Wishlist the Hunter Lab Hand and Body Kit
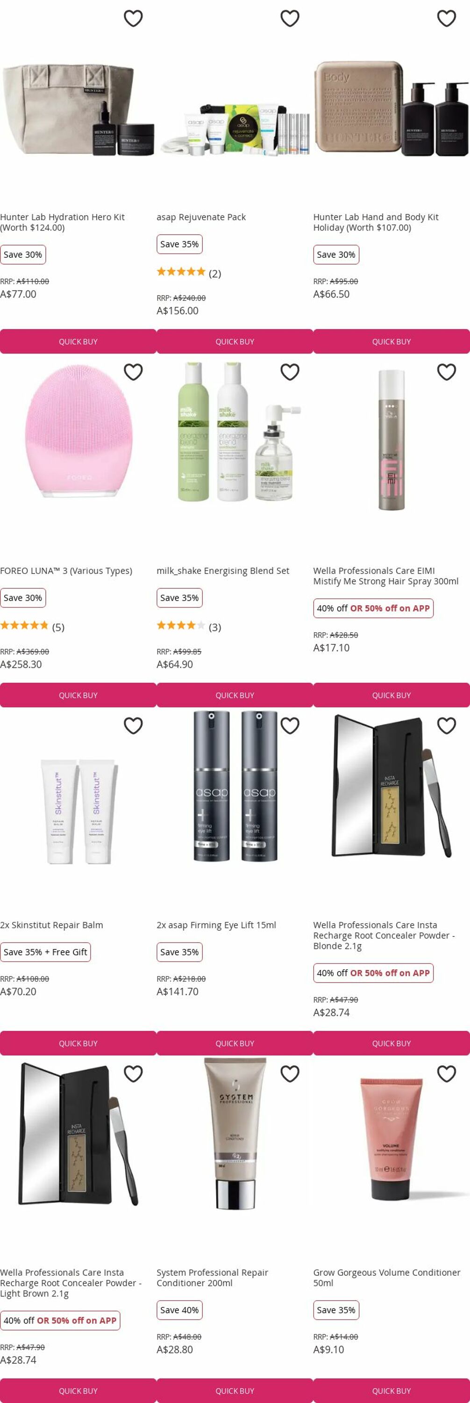Image resolution: width=470 pixels, height=1403 pixels. pos(447,18)
